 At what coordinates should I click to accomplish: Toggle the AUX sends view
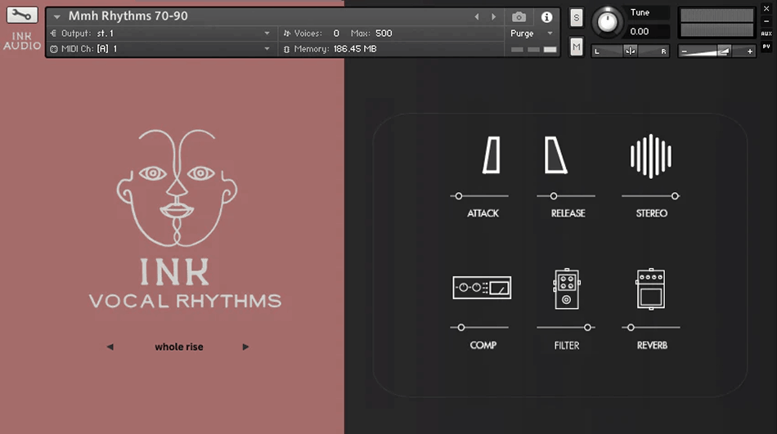click(x=766, y=34)
